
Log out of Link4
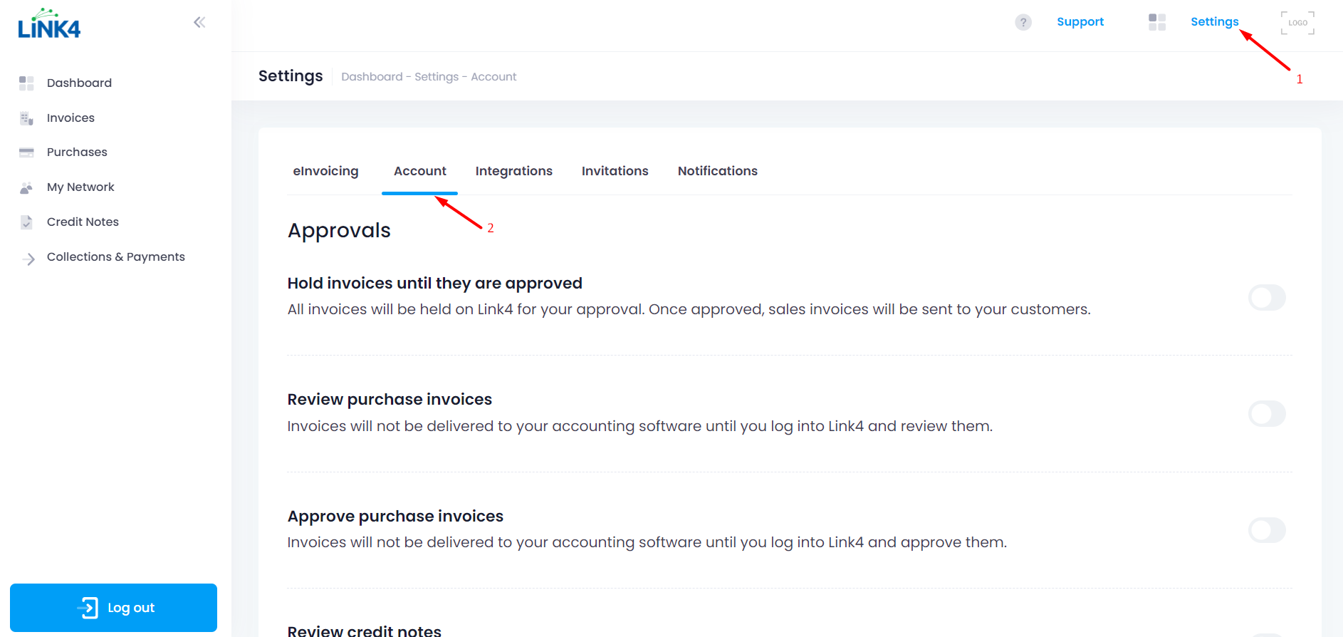point(113,608)
